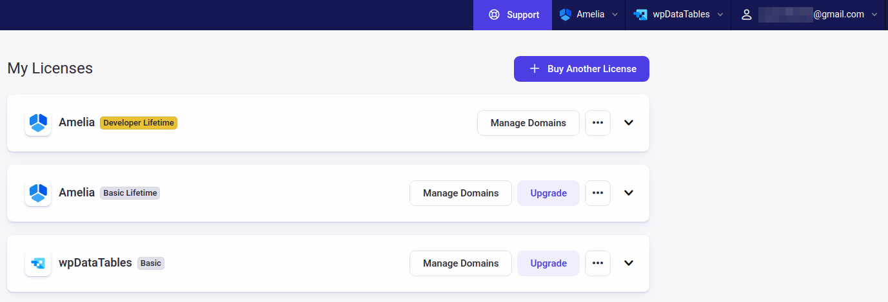Click the My Licenses heading

click(x=50, y=68)
